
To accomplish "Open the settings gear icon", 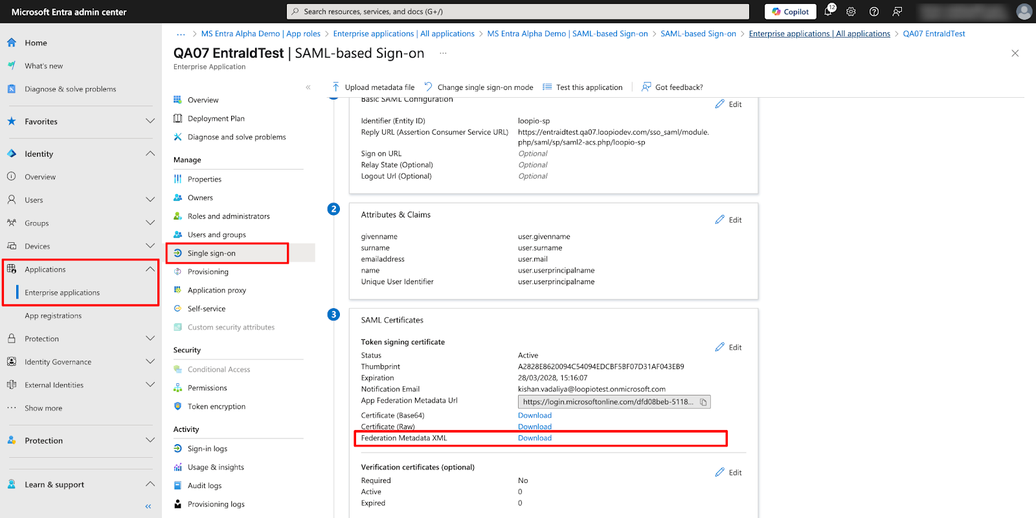I will [x=851, y=12].
